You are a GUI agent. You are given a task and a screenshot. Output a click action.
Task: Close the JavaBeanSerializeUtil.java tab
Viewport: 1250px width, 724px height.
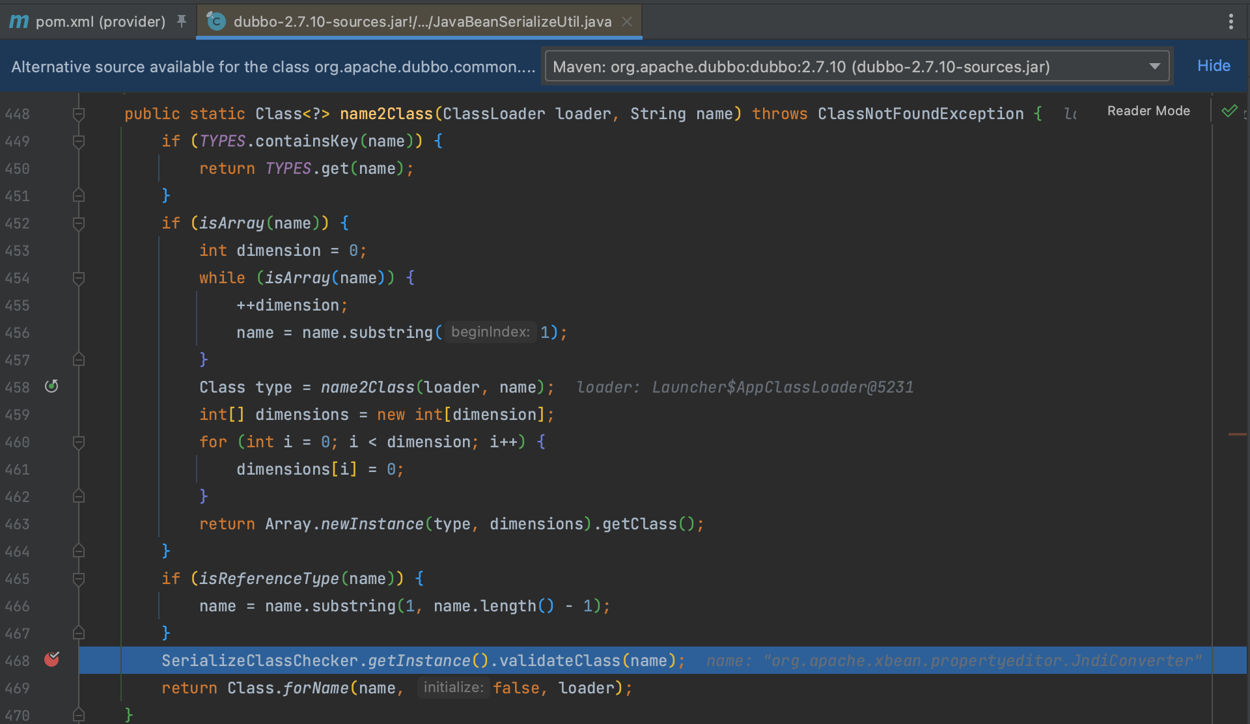pyautogui.click(x=627, y=21)
